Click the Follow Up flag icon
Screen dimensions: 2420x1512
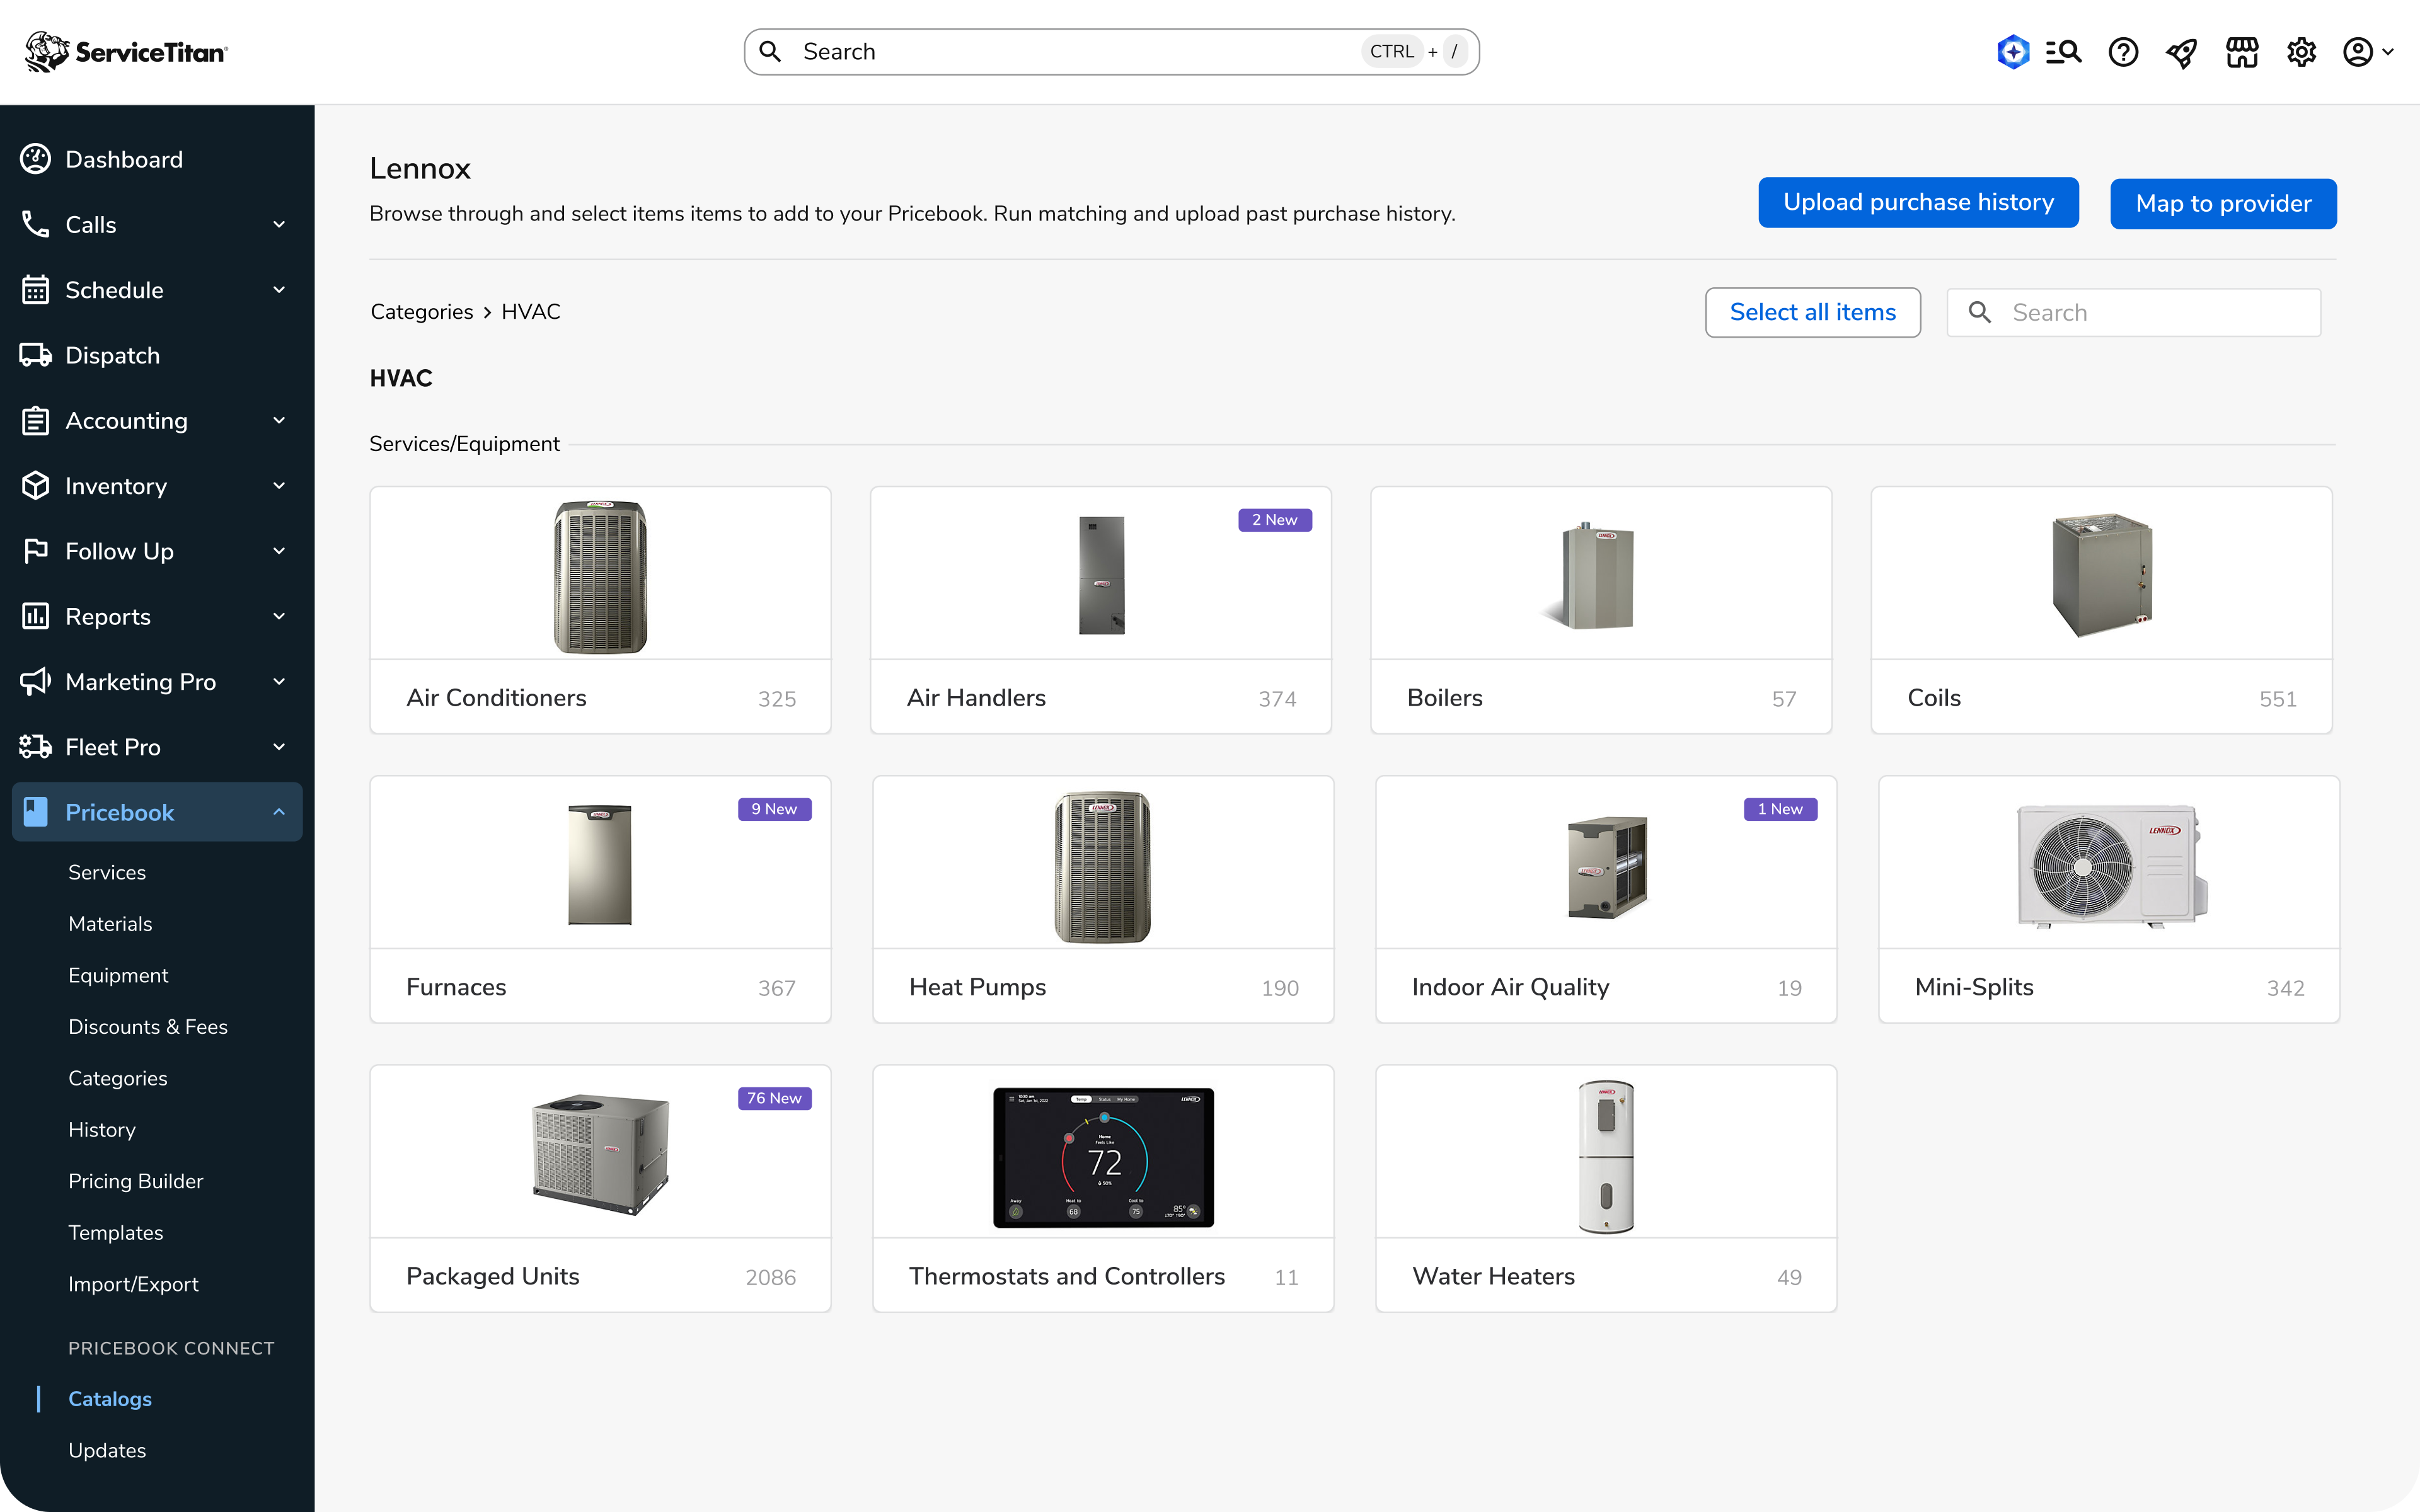point(36,551)
